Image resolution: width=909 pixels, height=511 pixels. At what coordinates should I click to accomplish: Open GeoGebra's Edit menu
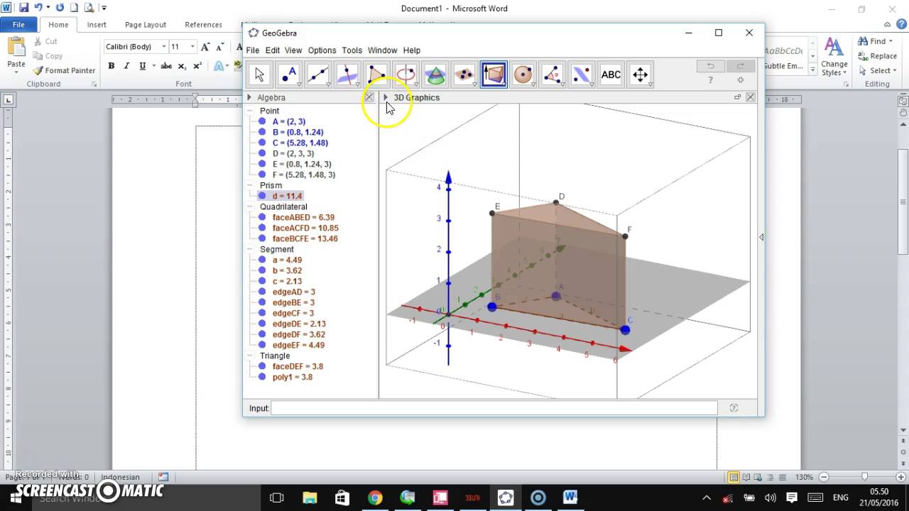(x=273, y=50)
